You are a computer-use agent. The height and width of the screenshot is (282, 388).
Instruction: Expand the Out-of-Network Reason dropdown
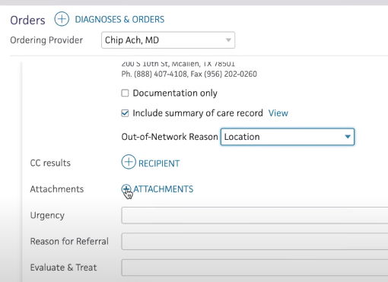288,137
